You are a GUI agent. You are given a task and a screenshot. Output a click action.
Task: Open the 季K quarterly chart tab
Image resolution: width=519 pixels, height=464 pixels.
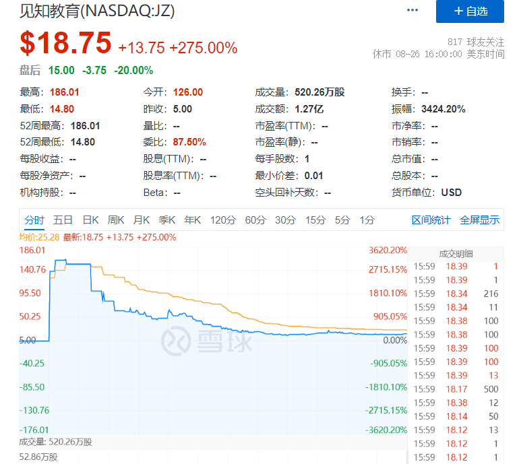(x=167, y=220)
